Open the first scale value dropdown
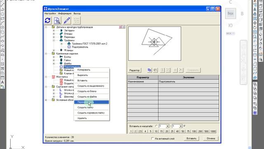The height and width of the screenshot is (149, 264). (167, 126)
